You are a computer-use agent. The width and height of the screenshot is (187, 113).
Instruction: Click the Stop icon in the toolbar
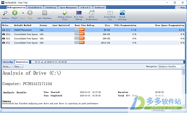click(30, 13)
